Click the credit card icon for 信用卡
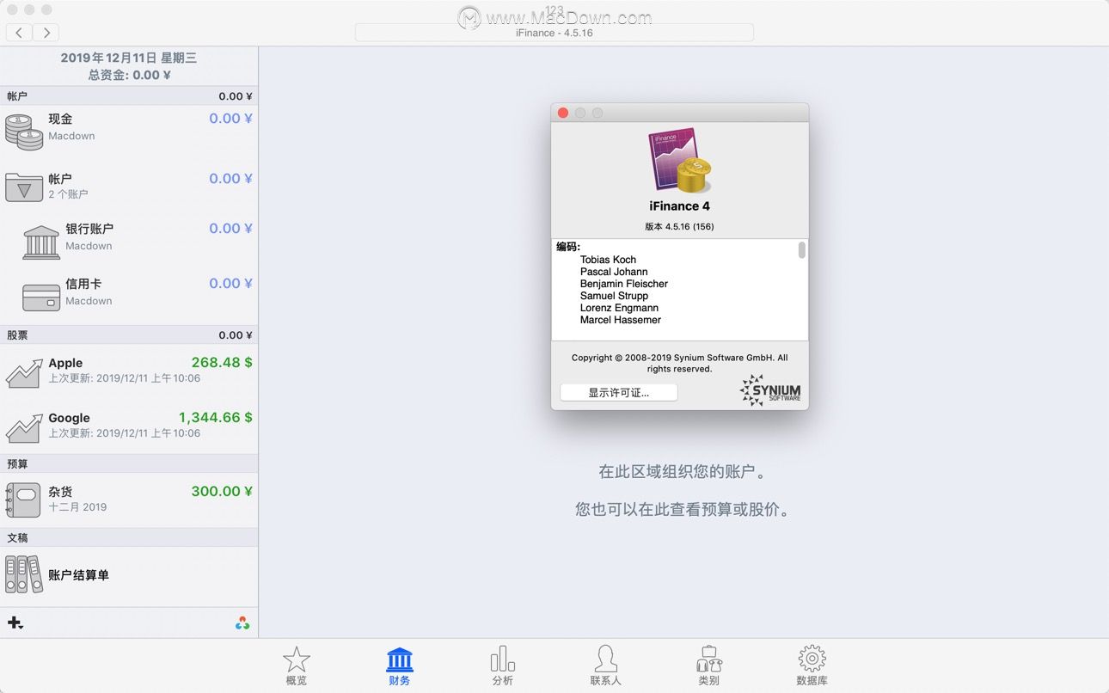This screenshot has height=693, width=1109. tap(41, 297)
